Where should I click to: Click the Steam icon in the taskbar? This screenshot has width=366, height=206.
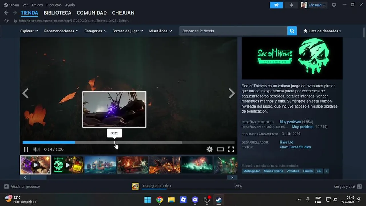pos(219,200)
